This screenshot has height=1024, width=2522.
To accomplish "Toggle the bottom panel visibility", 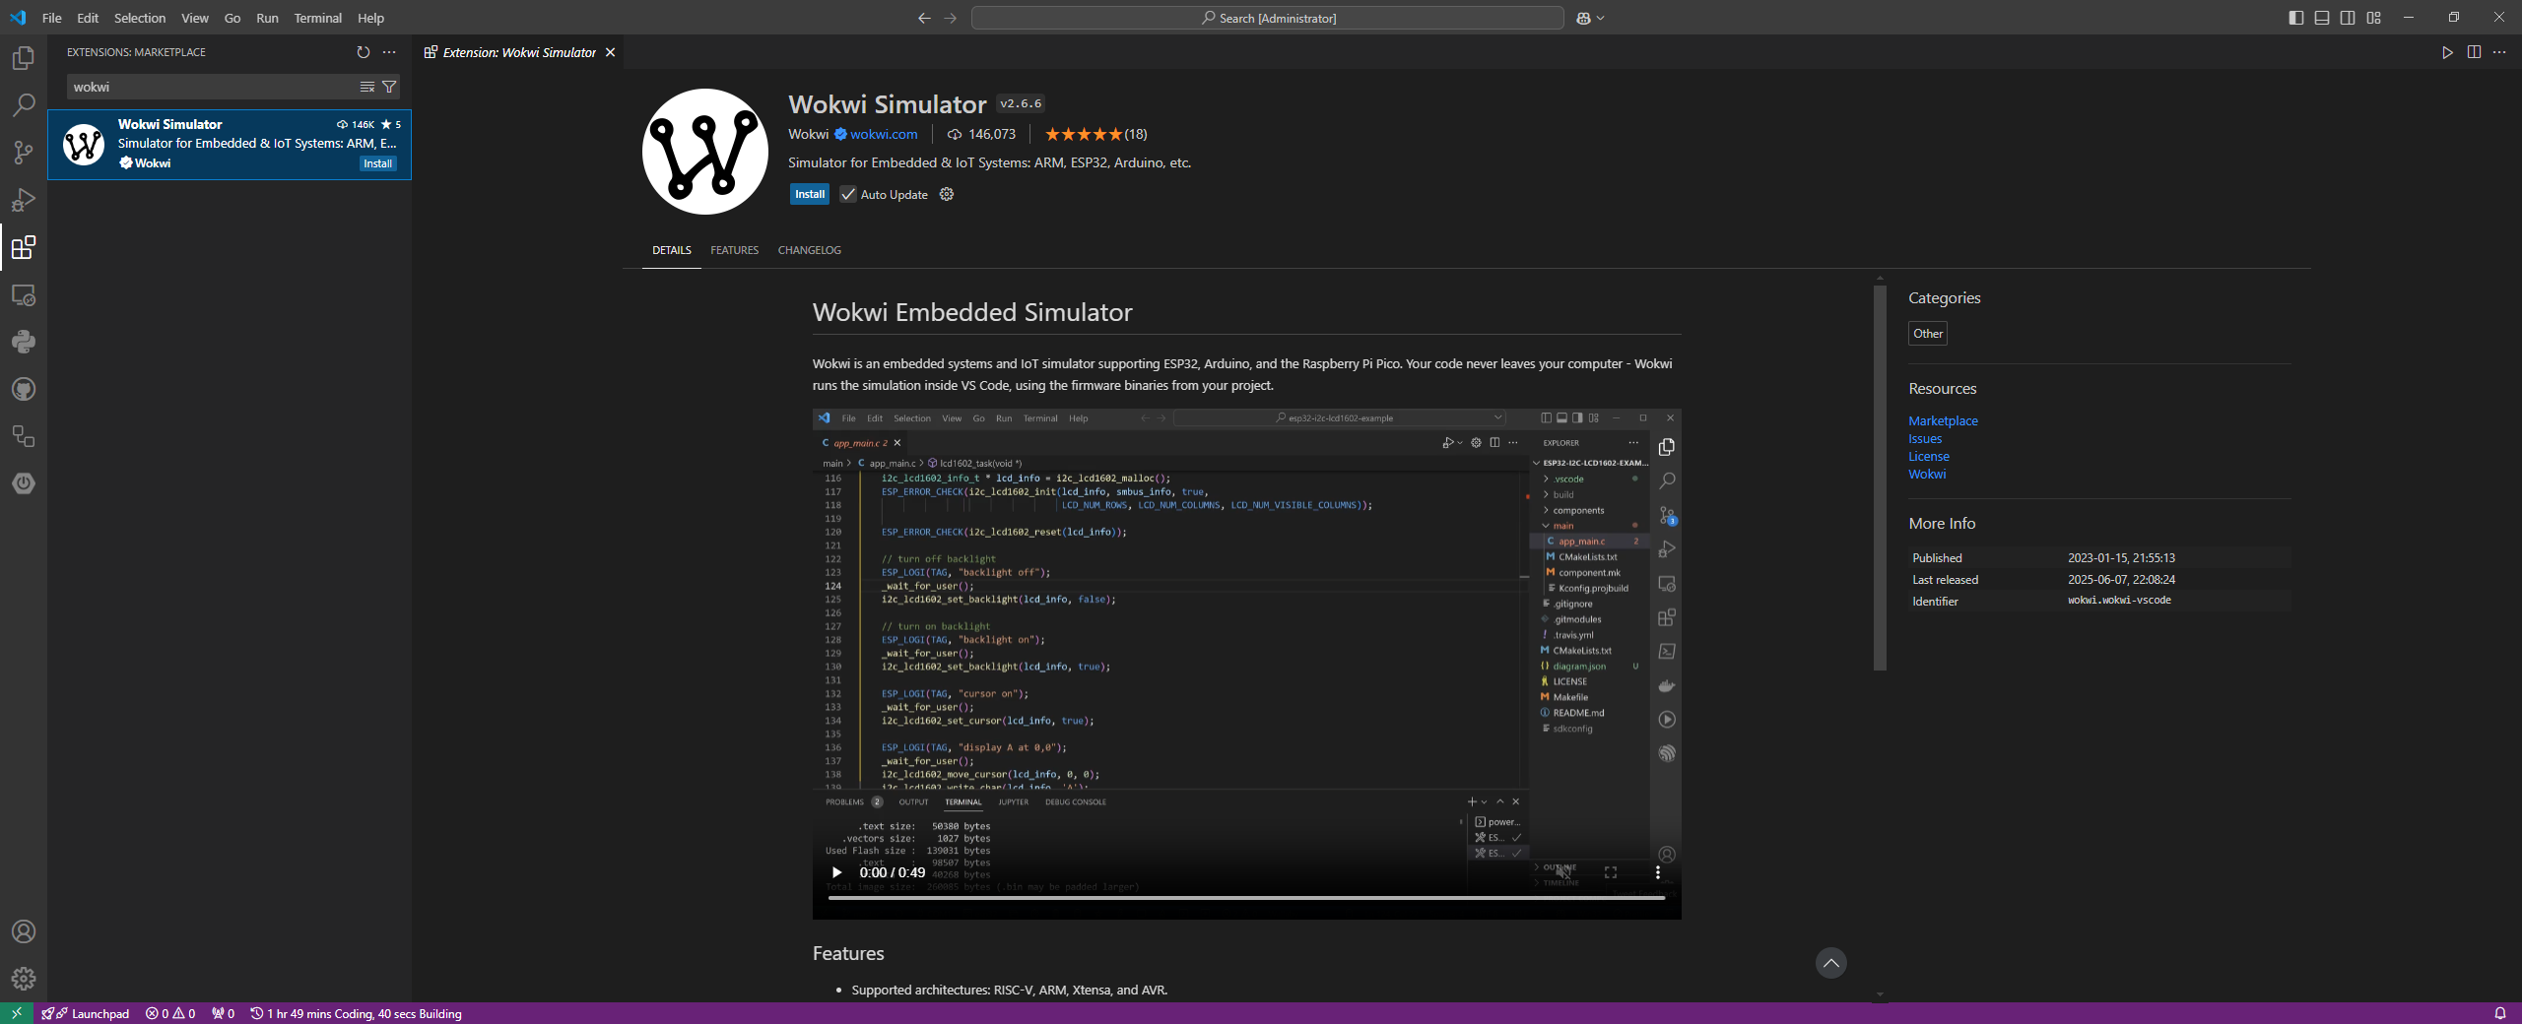I will (x=2322, y=18).
